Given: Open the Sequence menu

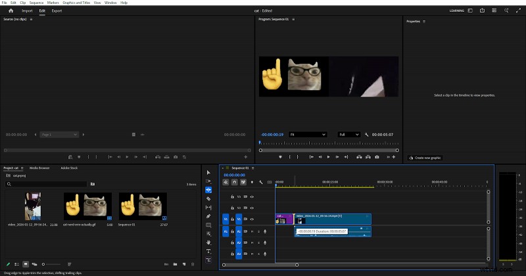Looking at the screenshot, I should pyautogui.click(x=36, y=3).
